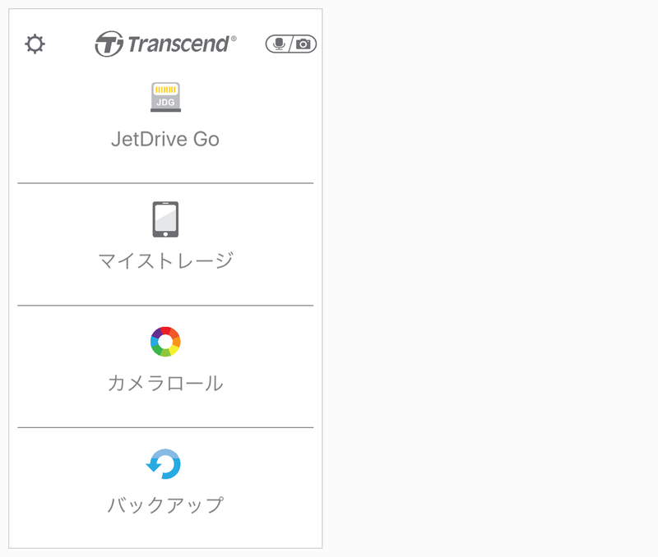Select the バックアップ text label
This screenshot has height=557, width=658.
(x=165, y=504)
